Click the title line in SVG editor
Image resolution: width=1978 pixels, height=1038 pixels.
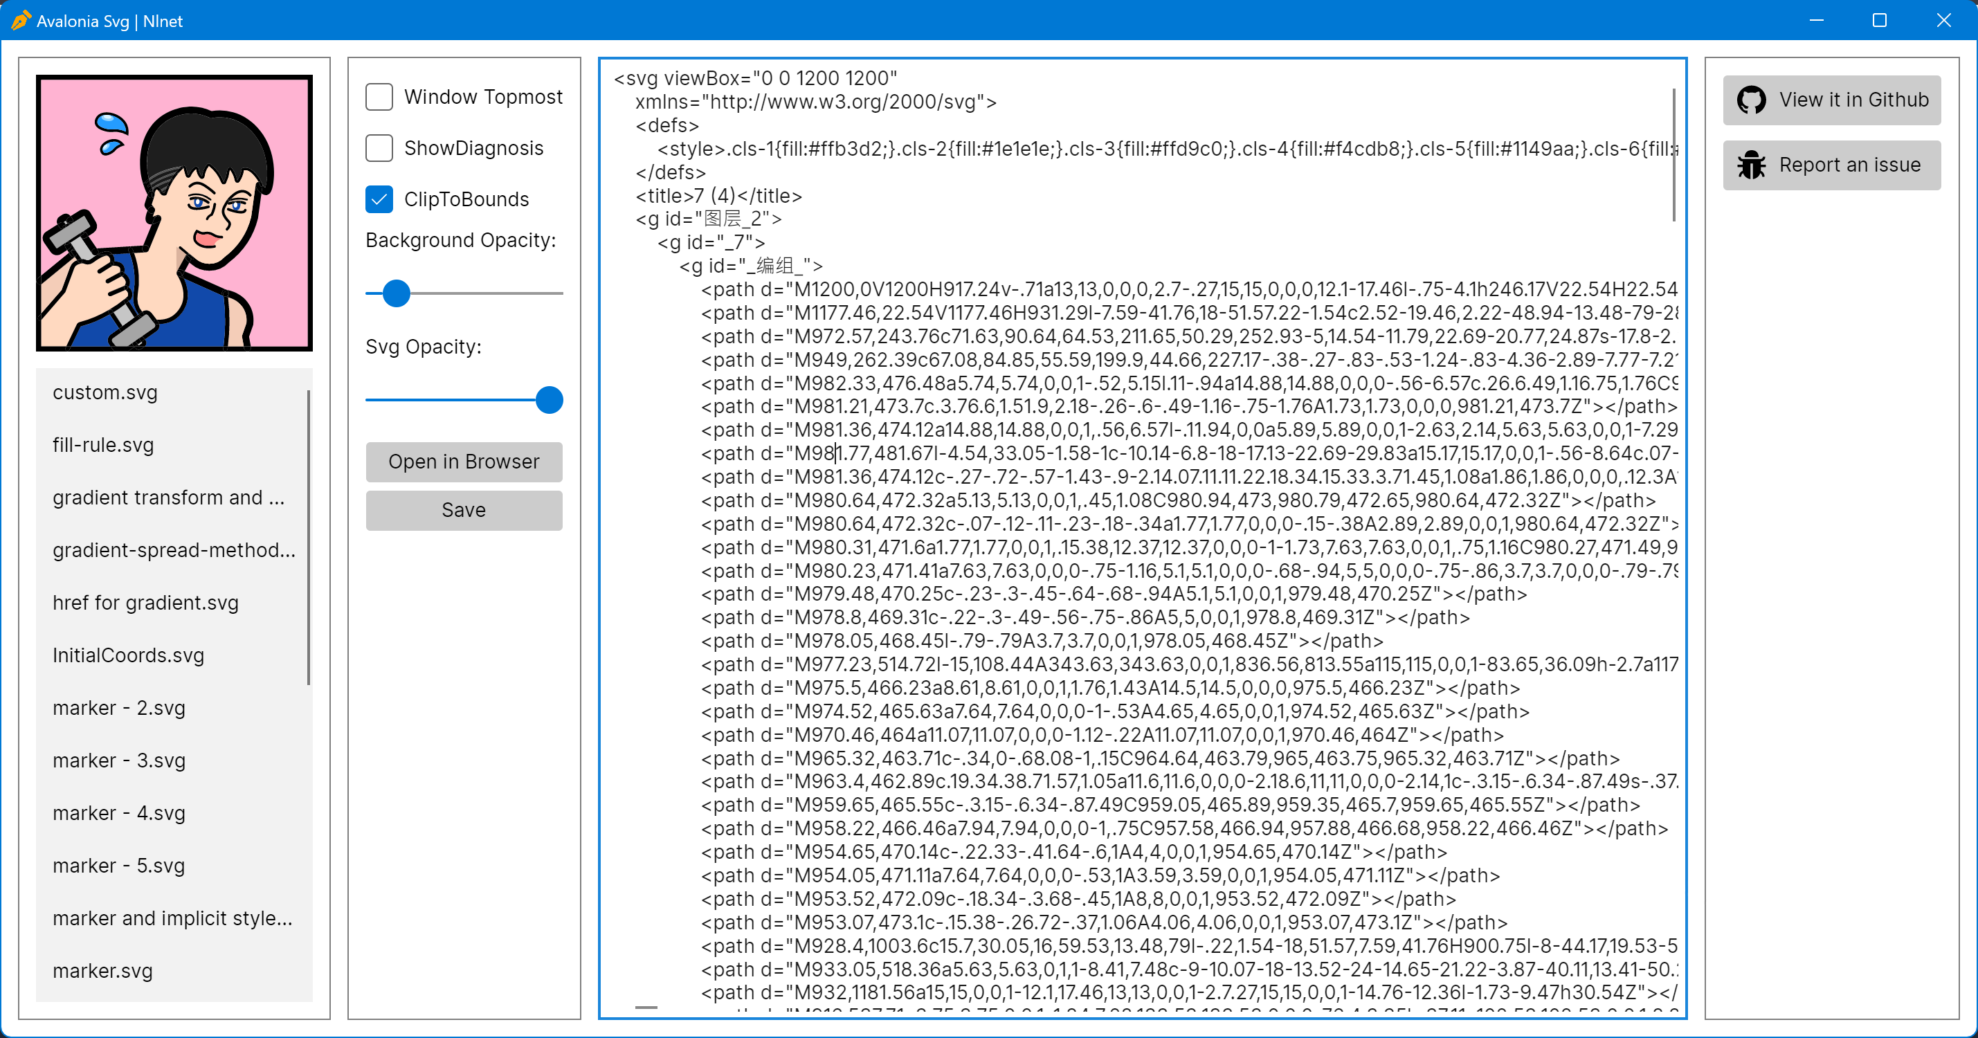[x=718, y=196]
